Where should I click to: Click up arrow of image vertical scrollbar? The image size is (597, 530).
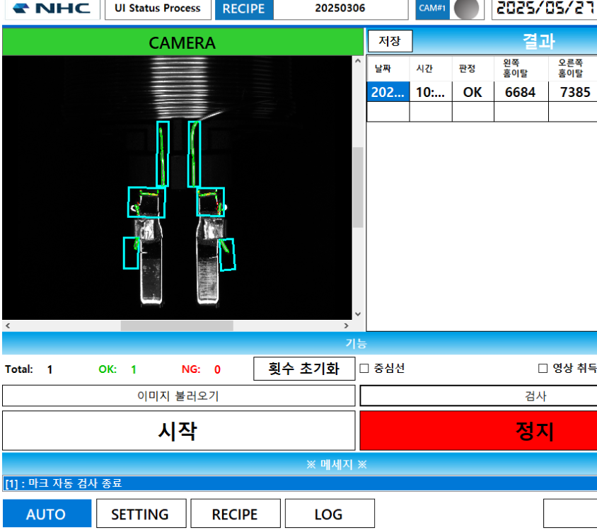[x=358, y=62]
